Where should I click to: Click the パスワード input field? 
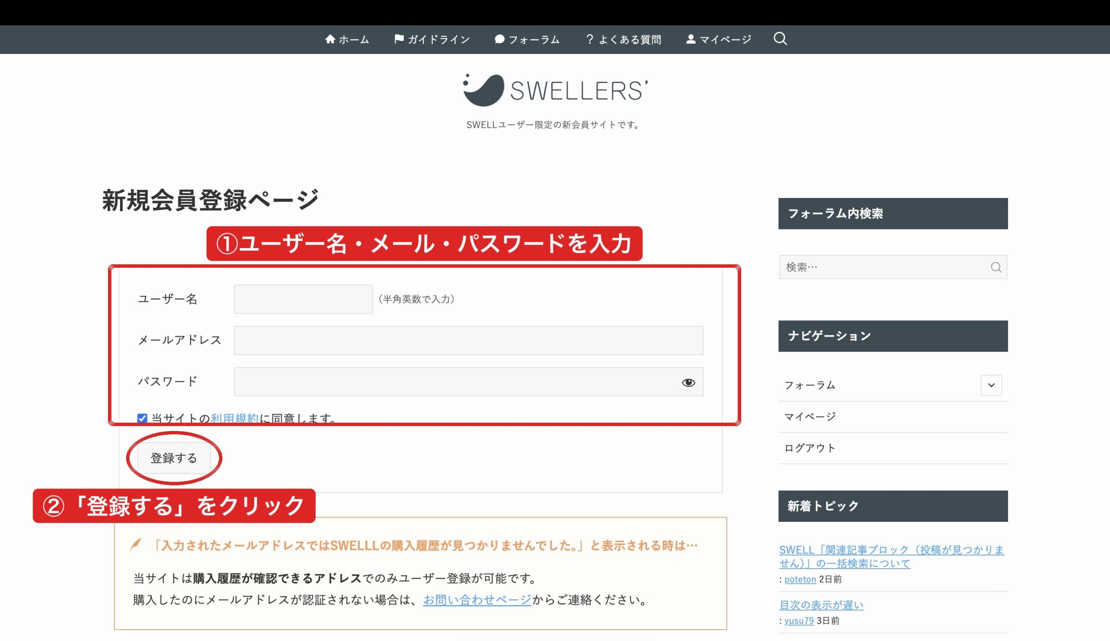469,382
